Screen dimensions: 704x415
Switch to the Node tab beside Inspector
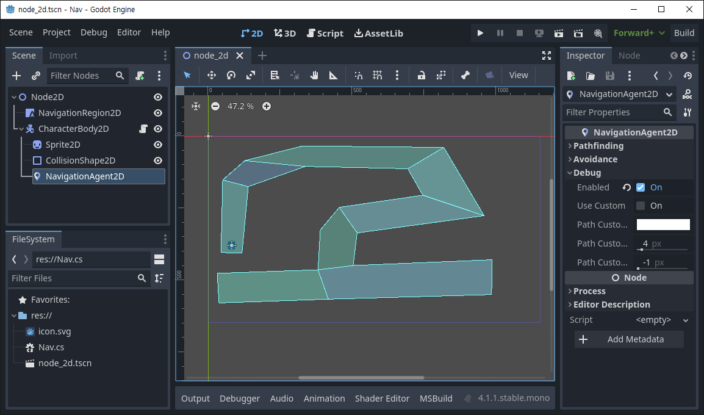point(629,56)
